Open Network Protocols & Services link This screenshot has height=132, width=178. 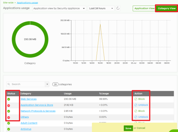coord(38,111)
